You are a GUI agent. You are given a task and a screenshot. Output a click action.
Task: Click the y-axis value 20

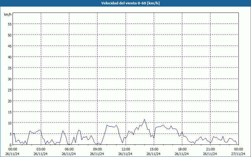tap(10, 101)
